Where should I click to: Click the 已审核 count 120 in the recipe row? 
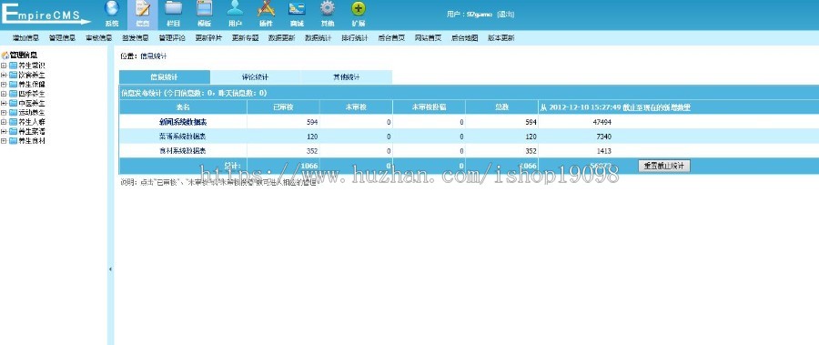tap(312, 137)
